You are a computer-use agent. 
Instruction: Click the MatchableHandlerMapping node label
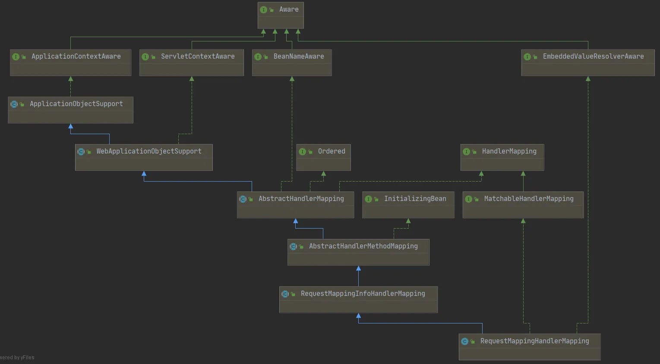point(528,199)
